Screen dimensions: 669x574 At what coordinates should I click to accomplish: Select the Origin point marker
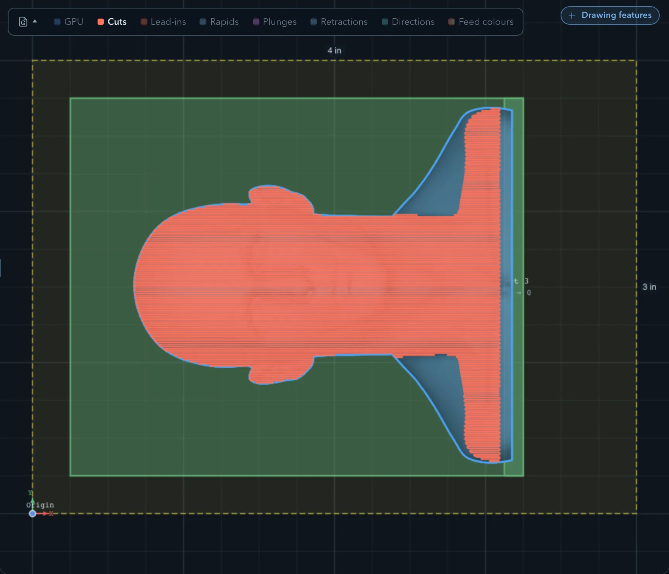(x=33, y=514)
